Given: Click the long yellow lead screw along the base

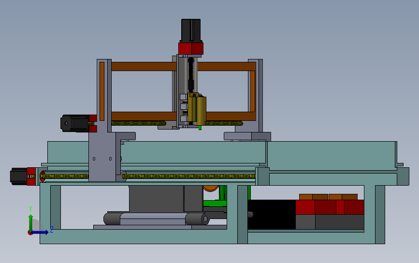Looking at the screenshot, I should [188, 176].
